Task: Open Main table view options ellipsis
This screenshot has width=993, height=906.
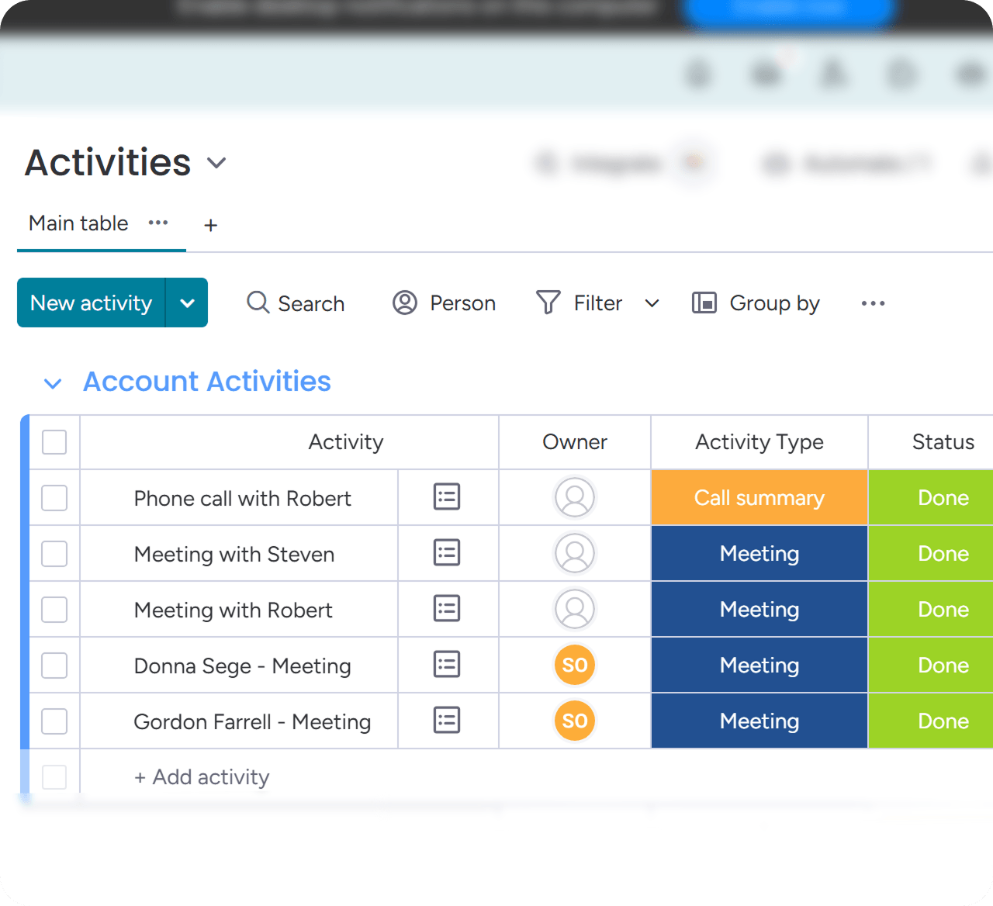Action: (x=158, y=223)
